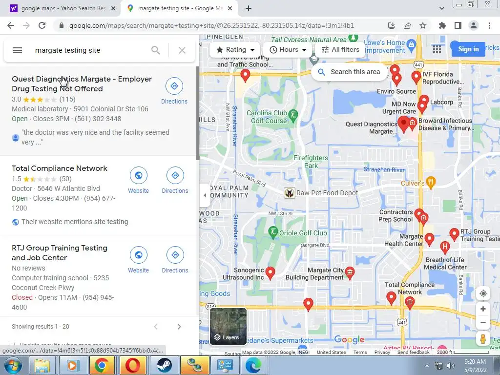The height and width of the screenshot is (375, 500).
Task: Open Privacy link at map bottom
Action: point(382,353)
